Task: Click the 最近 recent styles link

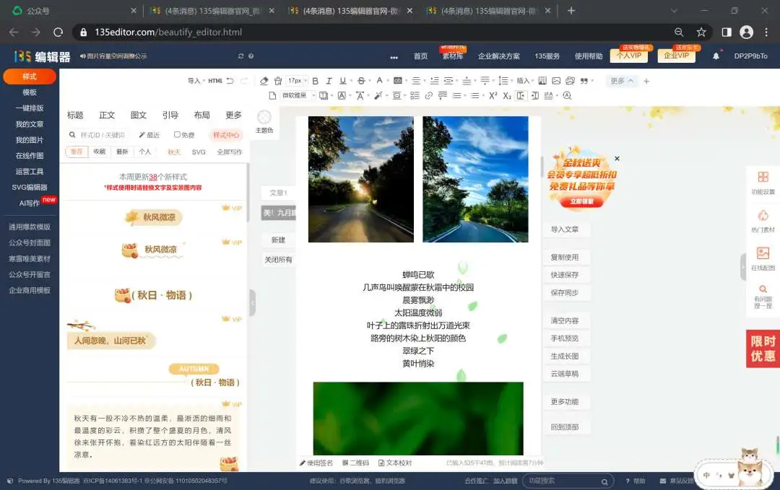Action: point(149,135)
